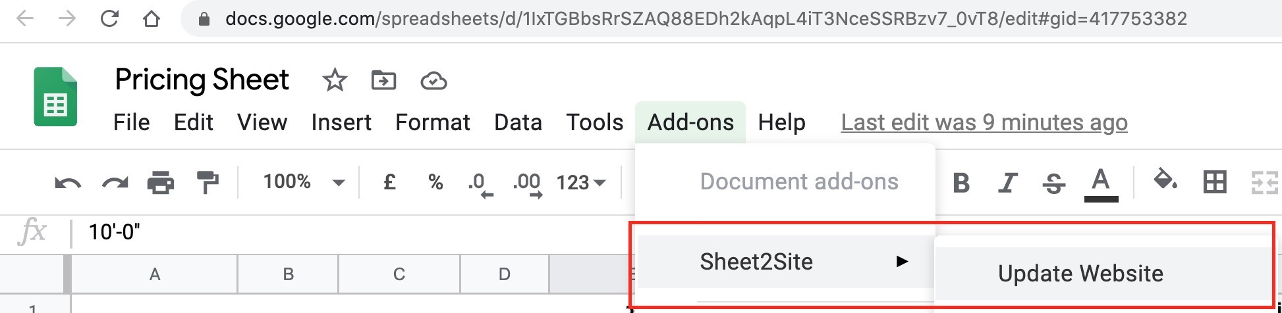
Task: Choose Update Website from submenu
Action: (1080, 274)
